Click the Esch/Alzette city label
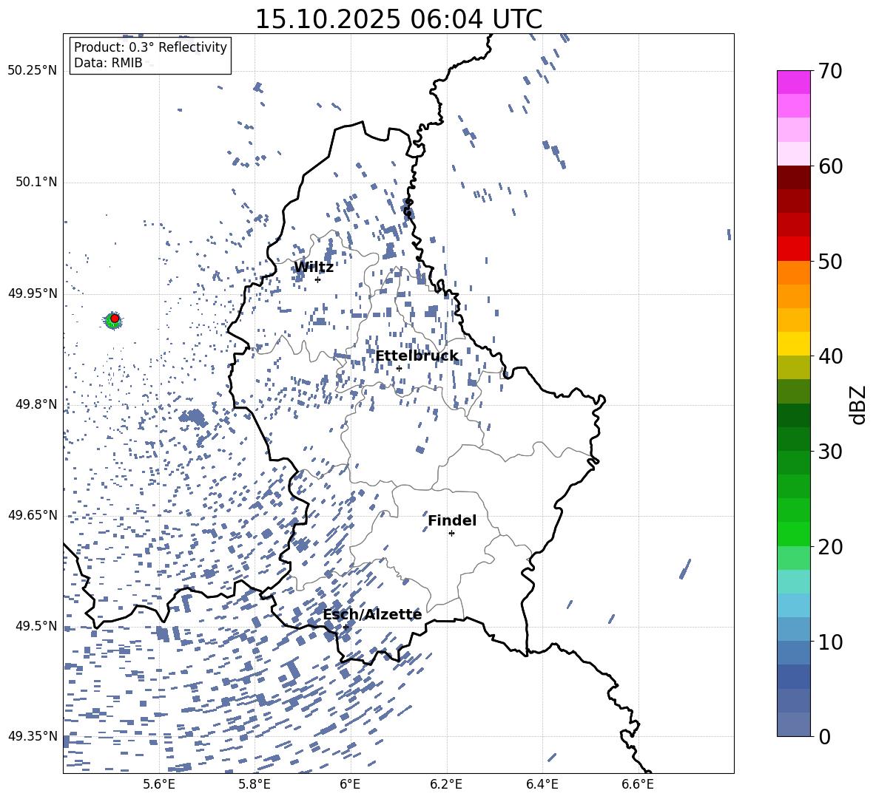This screenshot has height=799, width=876. tap(372, 614)
